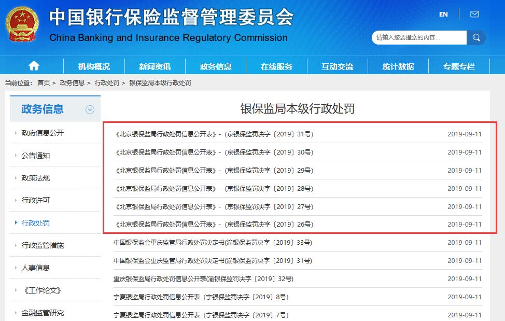This screenshot has height=321, width=505.
Task: Click 银保监局本级行政处罚 in the breadcrumb
Action: click(160, 83)
